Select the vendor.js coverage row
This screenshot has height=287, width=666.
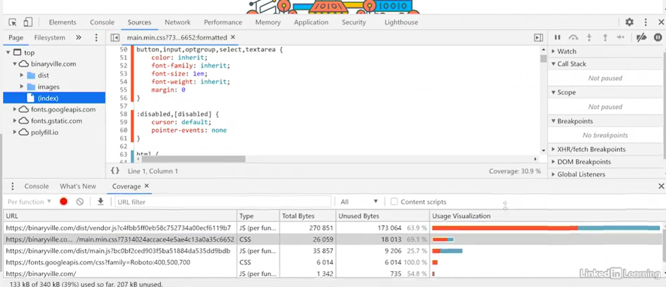[333, 228]
